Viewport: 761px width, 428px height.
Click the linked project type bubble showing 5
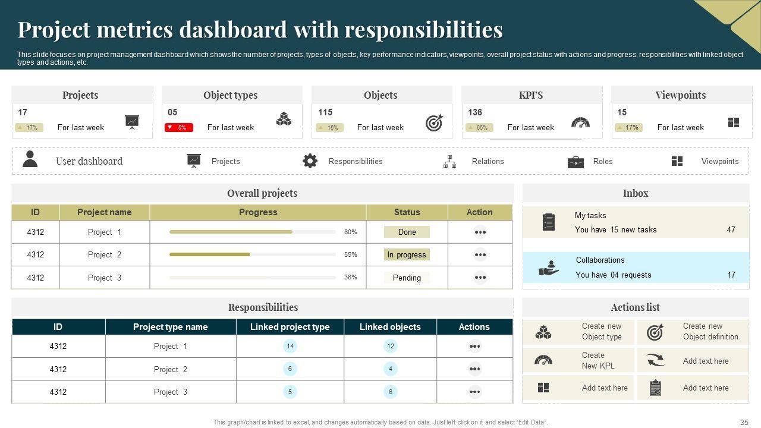(x=290, y=392)
